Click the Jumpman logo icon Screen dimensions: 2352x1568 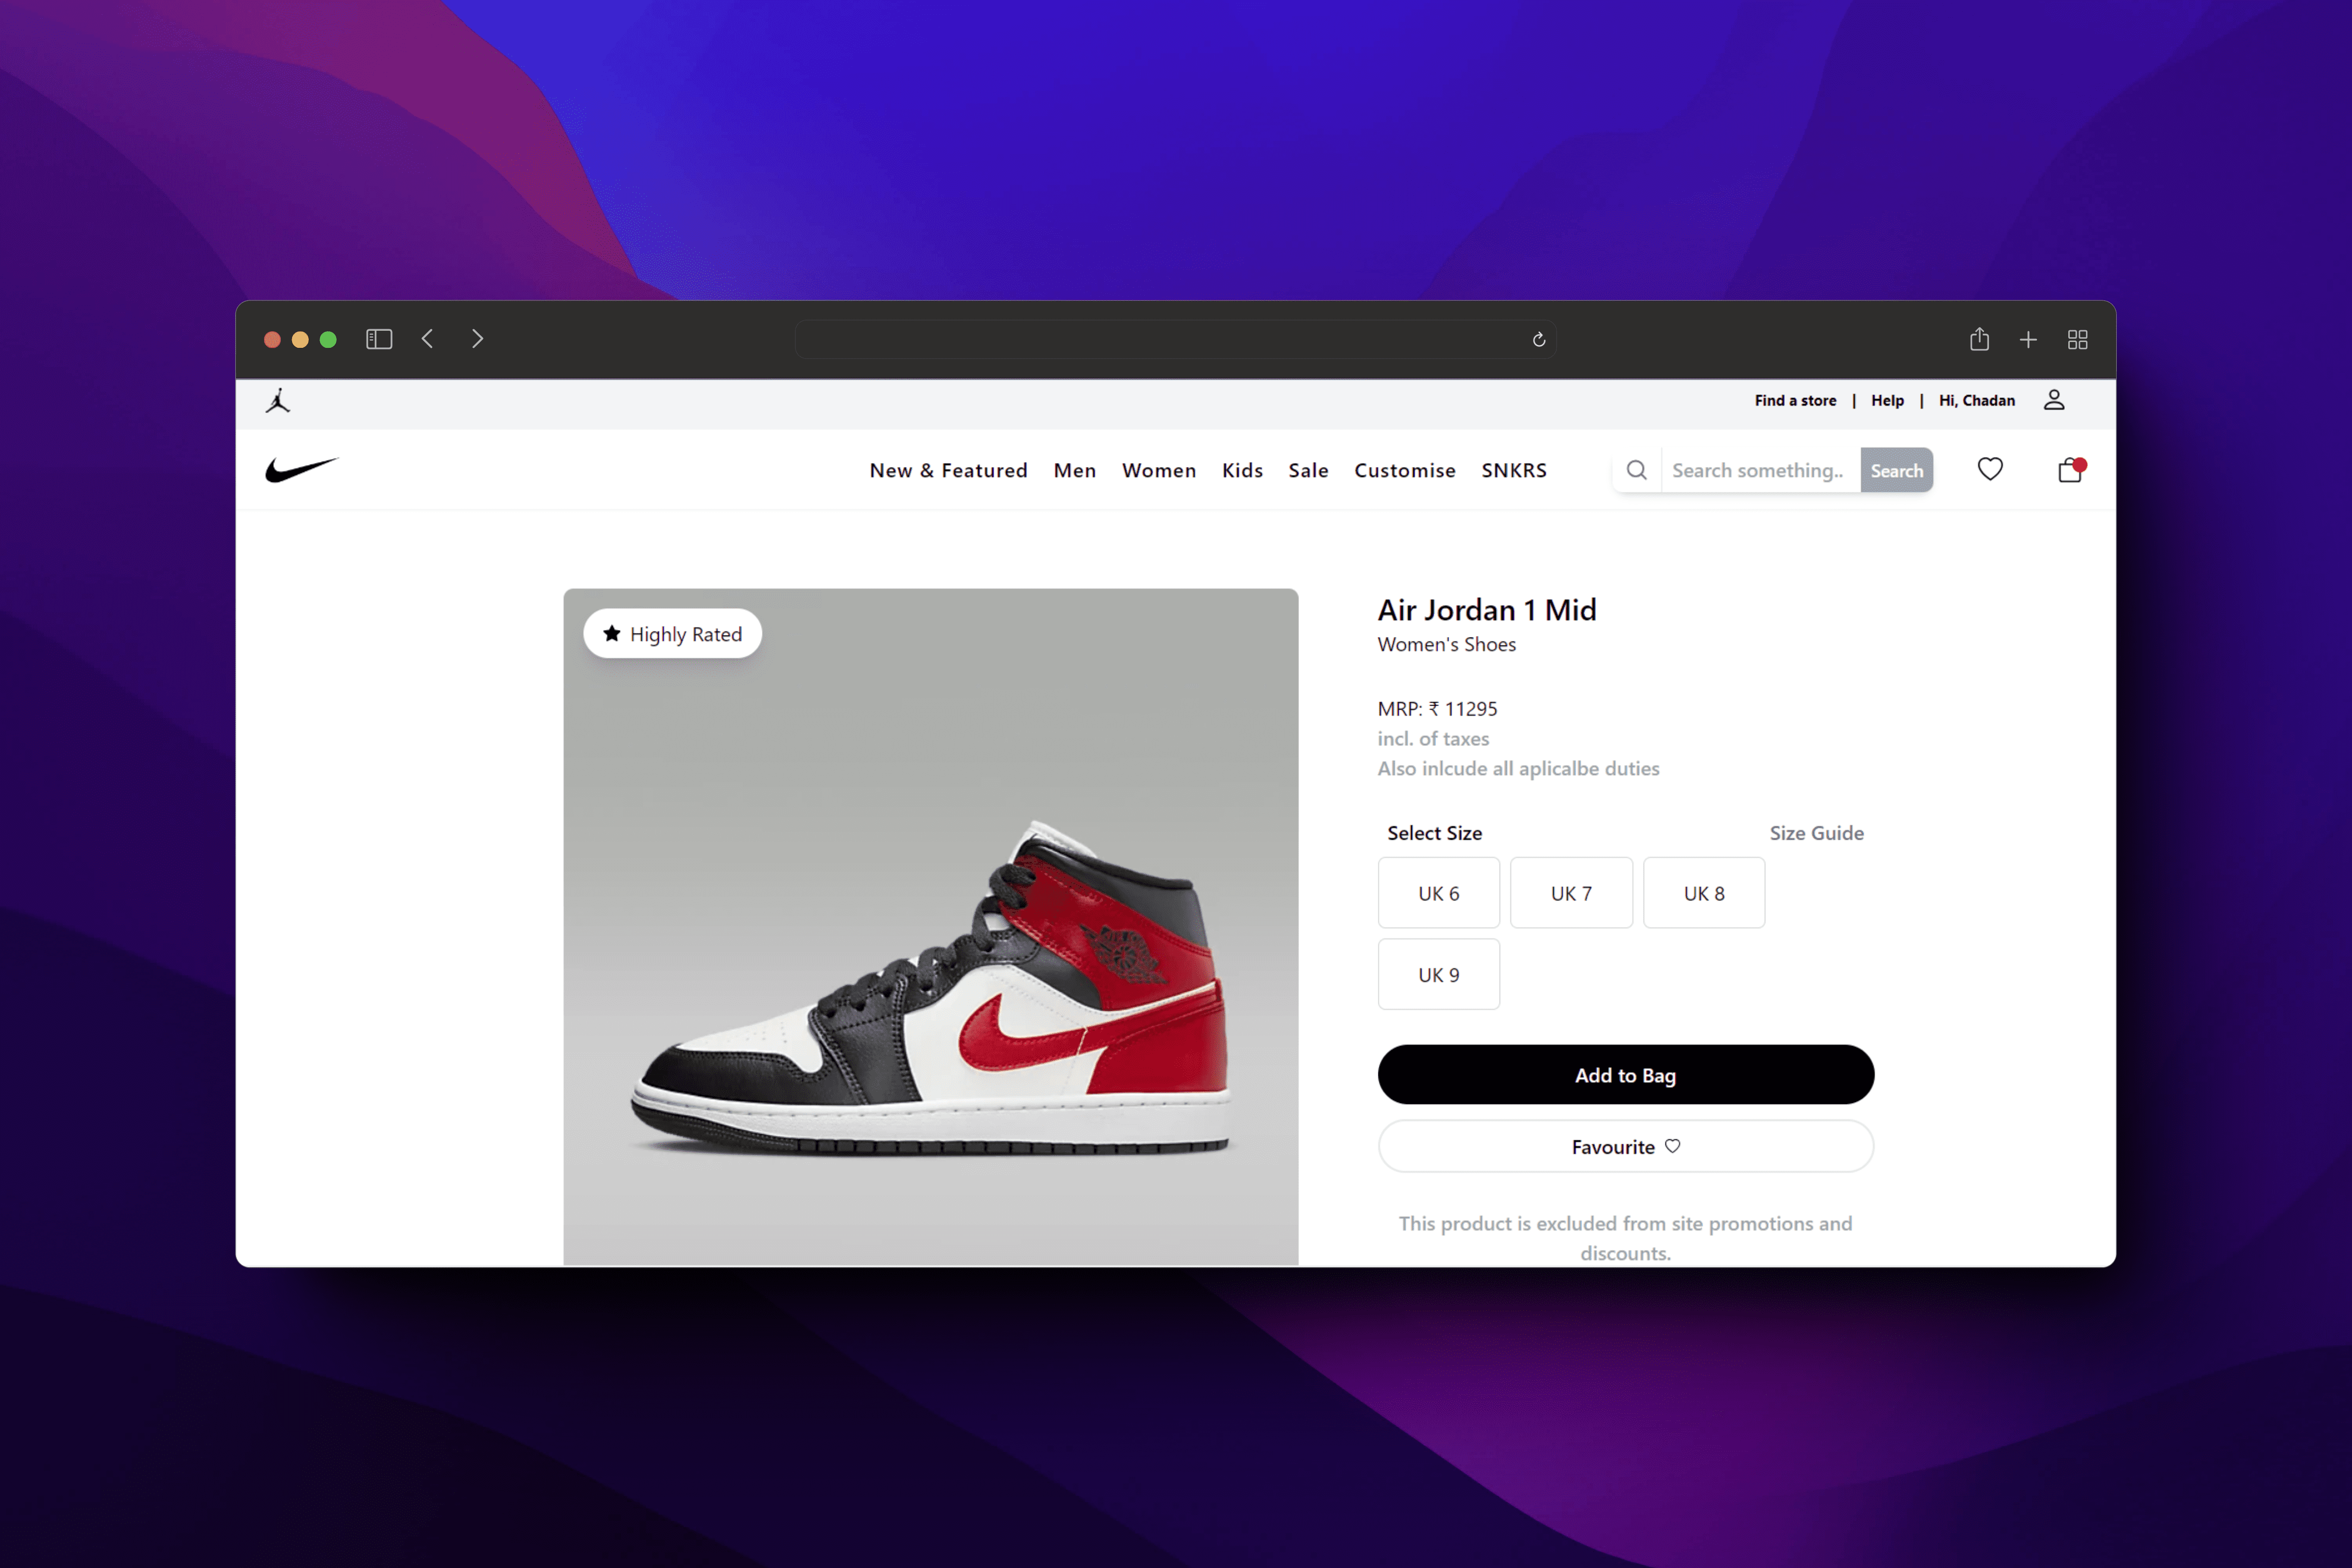click(280, 401)
